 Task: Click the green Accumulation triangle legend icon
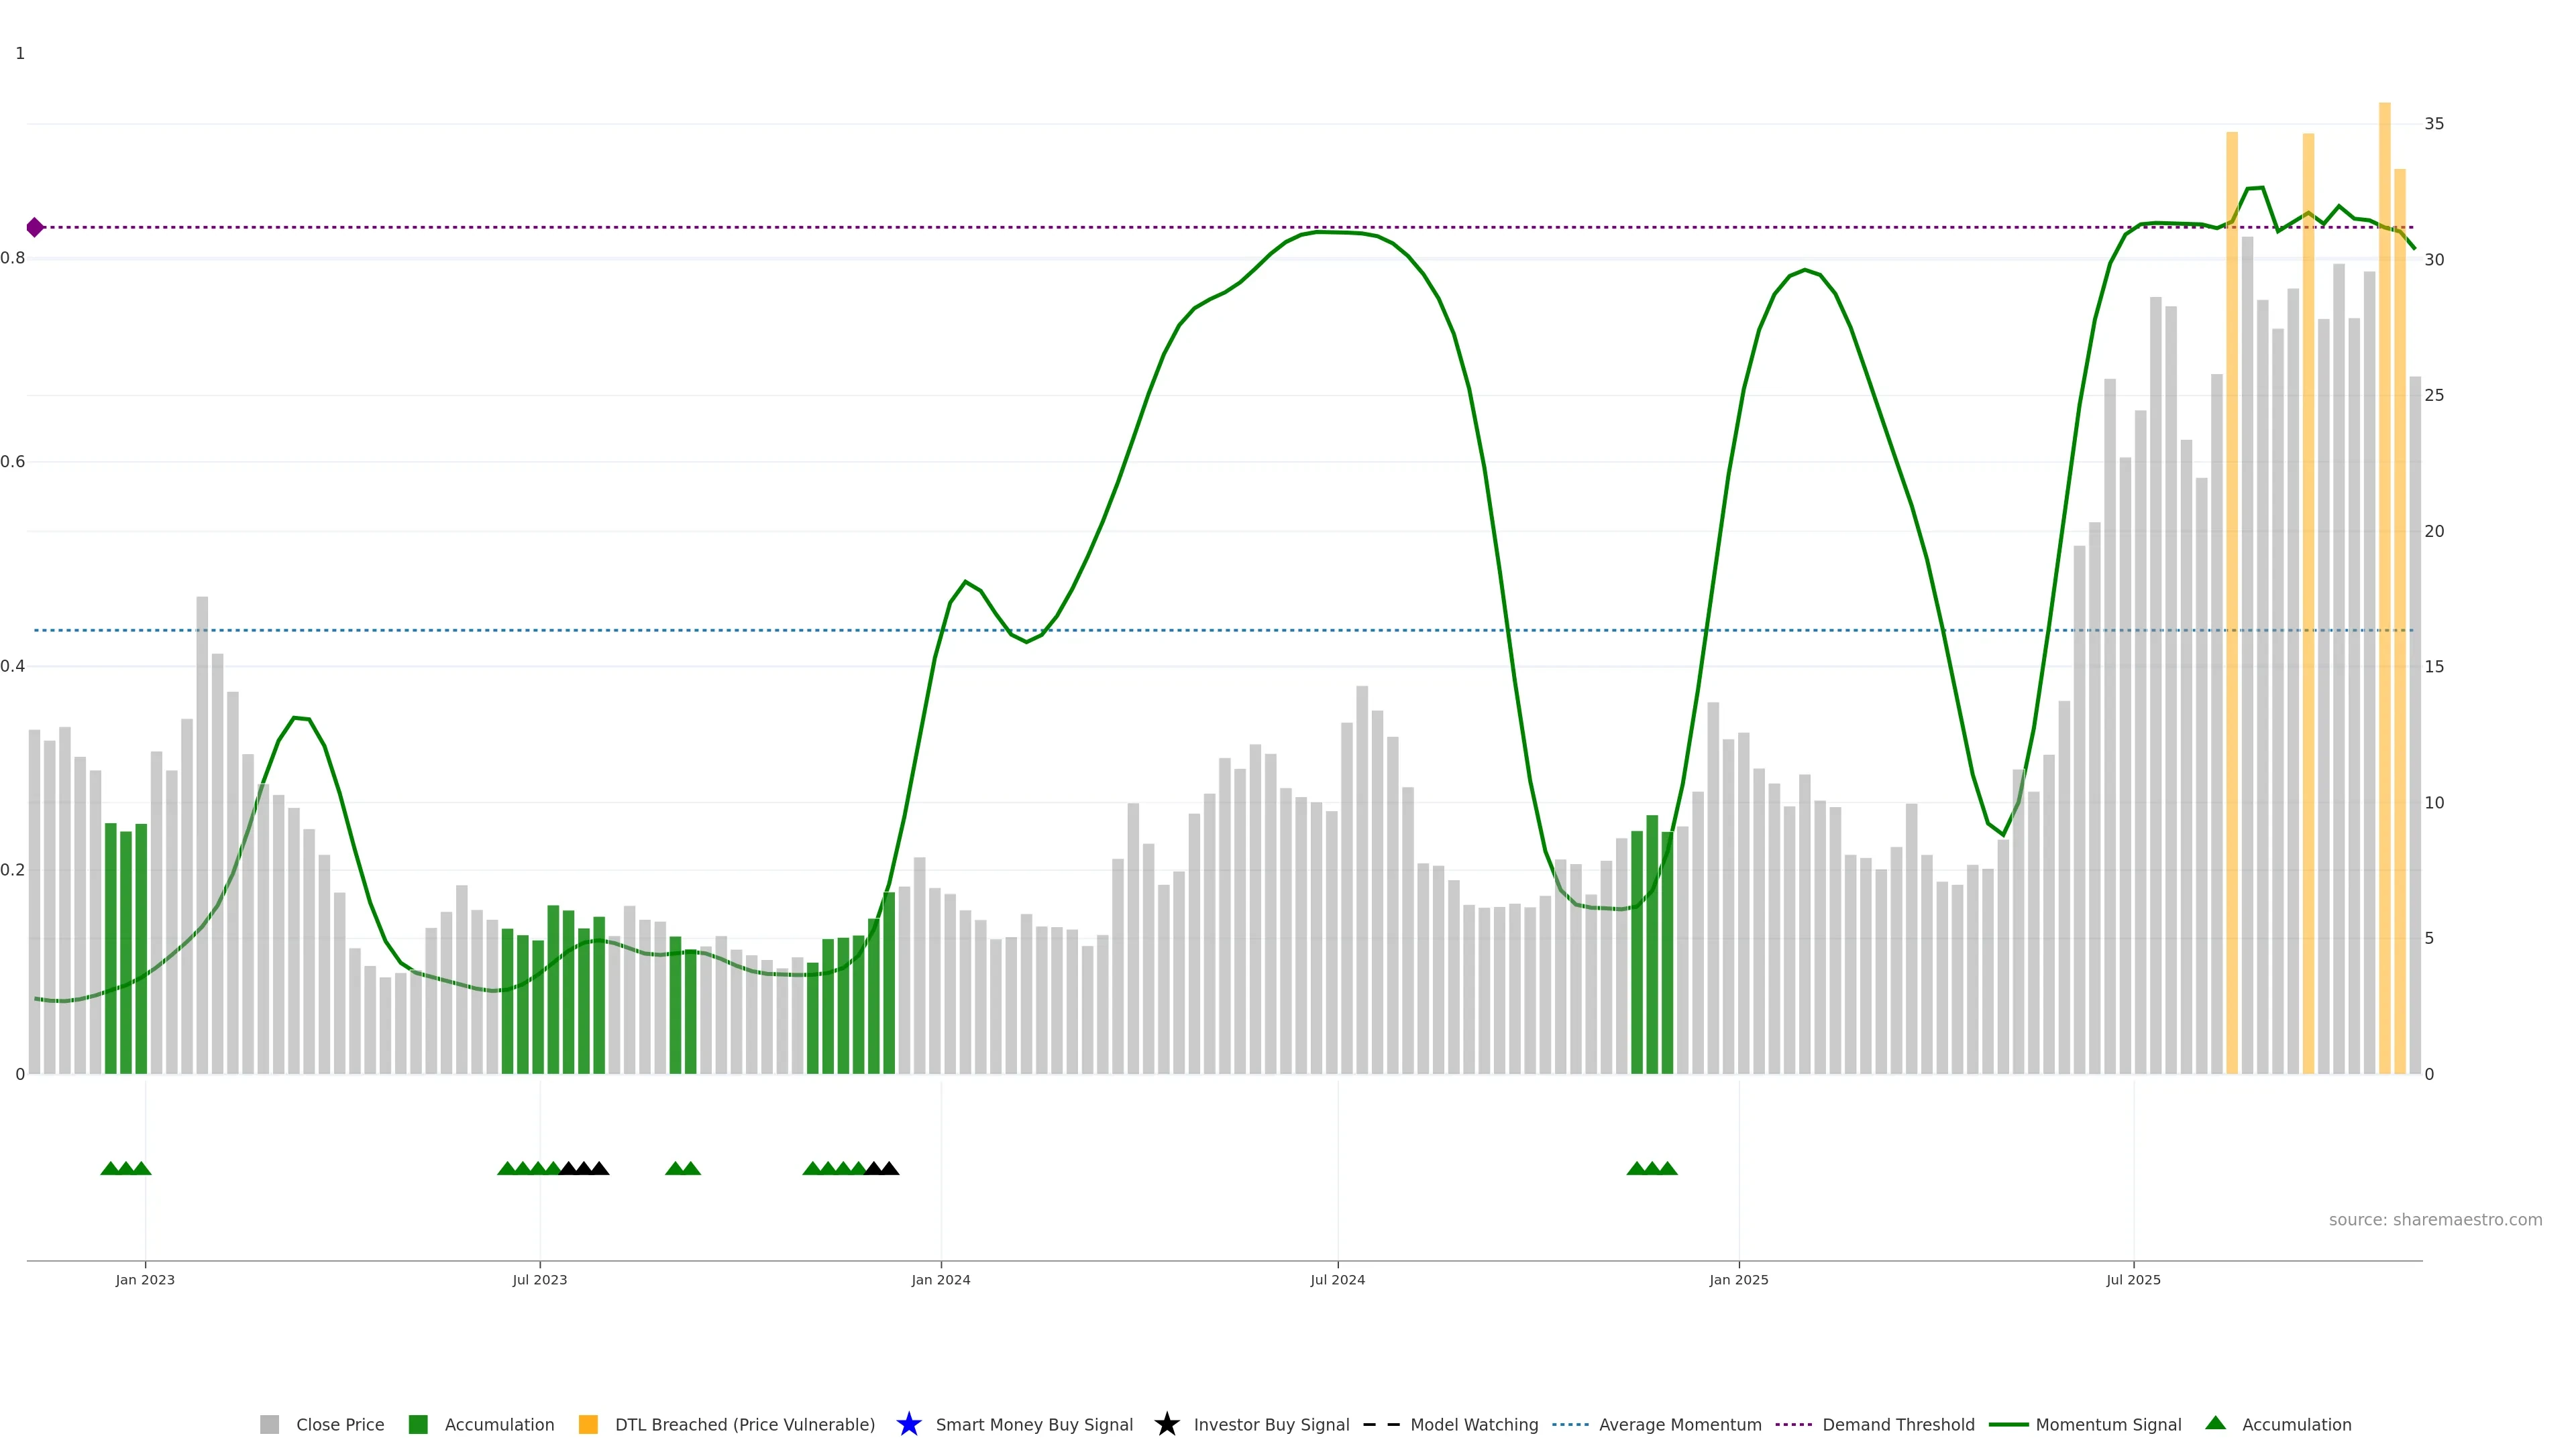[x=2215, y=1423]
